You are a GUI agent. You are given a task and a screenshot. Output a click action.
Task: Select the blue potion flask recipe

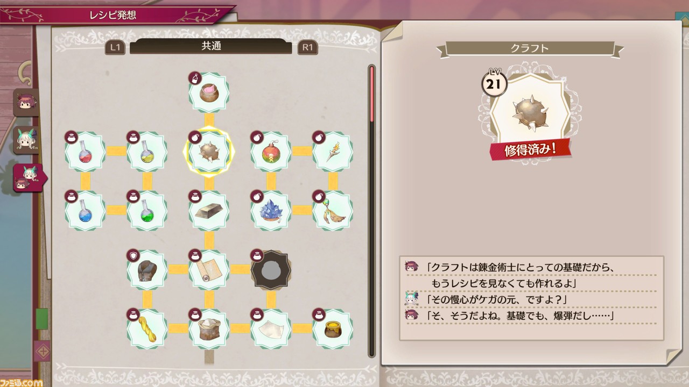85,210
